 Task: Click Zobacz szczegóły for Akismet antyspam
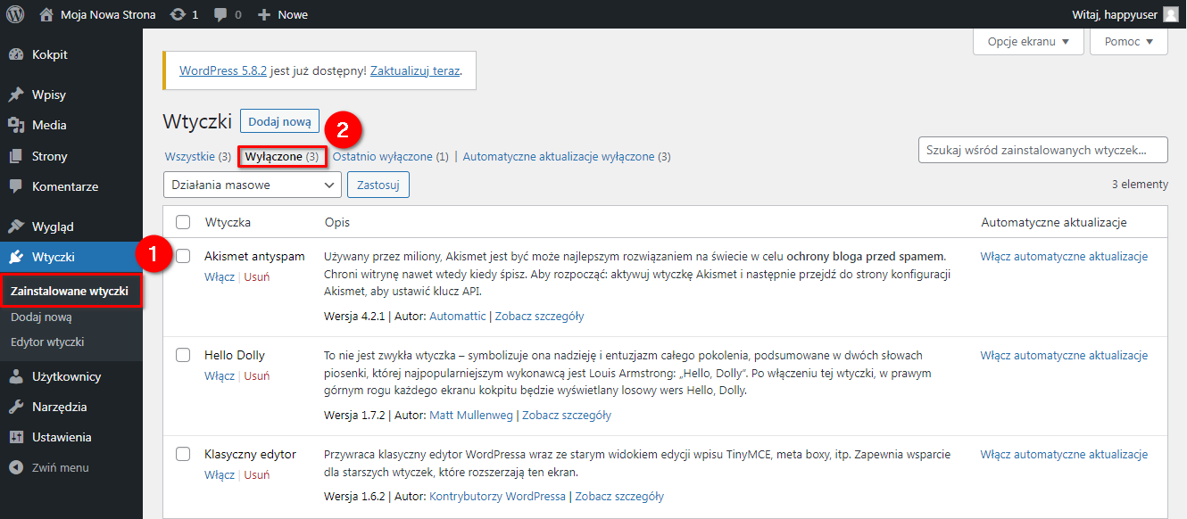pyautogui.click(x=539, y=316)
